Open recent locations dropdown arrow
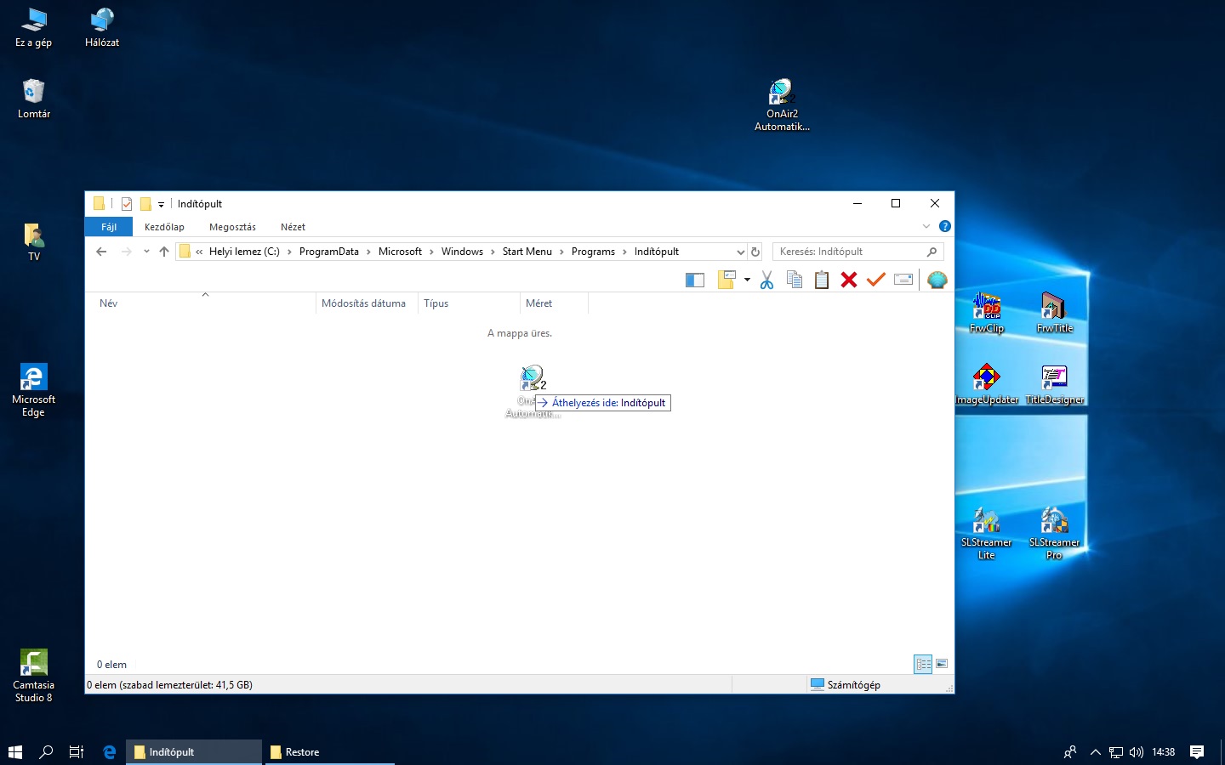This screenshot has height=765, width=1225. point(146,252)
